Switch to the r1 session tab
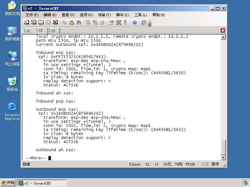The width and height of the screenshot is (250, 187). click(x=28, y=31)
